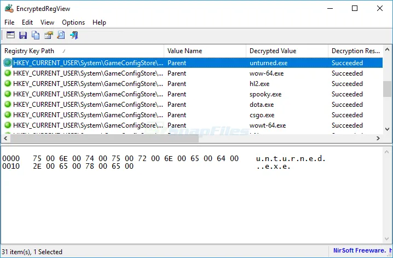This screenshot has height=258, width=393.
Task: Open the Properties toolbar icon
Action: (48, 35)
